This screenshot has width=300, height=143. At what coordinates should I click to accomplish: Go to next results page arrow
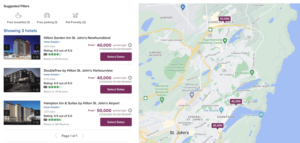83,136
